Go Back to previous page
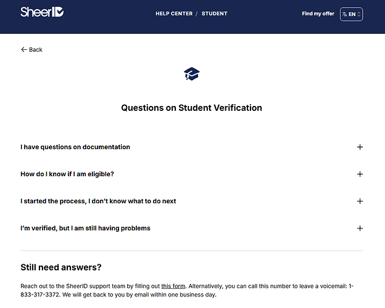Screen dimensions: 385x308 31,49
